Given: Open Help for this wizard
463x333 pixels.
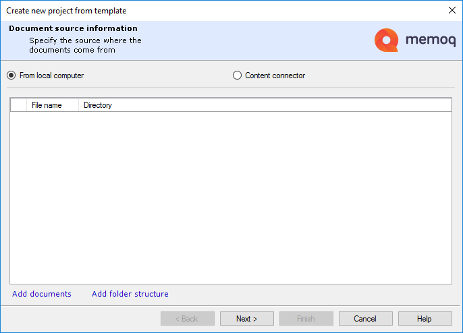Looking at the screenshot, I should coord(425,319).
